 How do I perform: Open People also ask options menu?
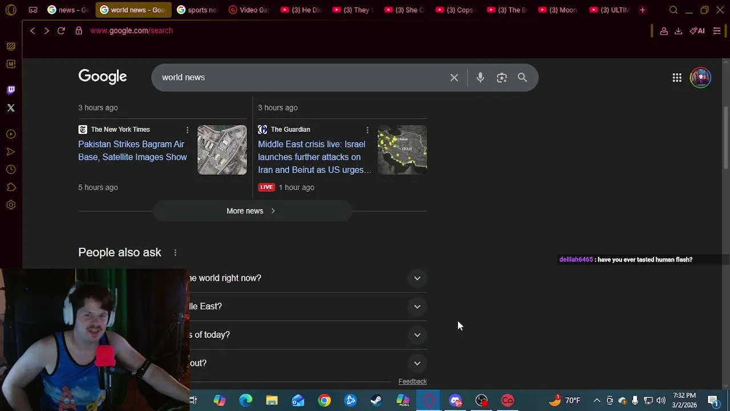pos(175,252)
